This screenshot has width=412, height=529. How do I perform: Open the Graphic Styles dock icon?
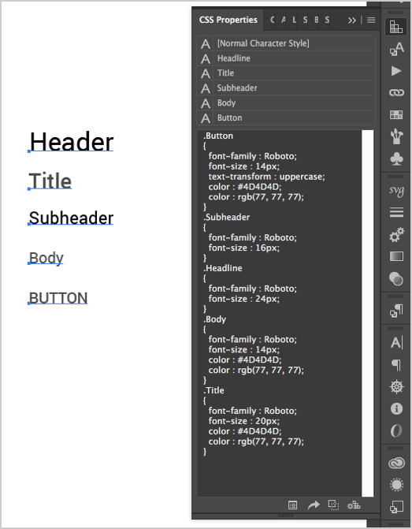coord(396,507)
